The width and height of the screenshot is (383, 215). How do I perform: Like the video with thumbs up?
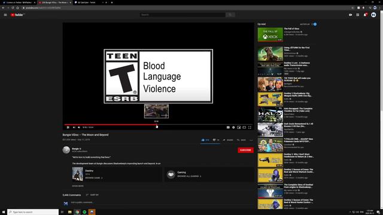(x=205, y=140)
